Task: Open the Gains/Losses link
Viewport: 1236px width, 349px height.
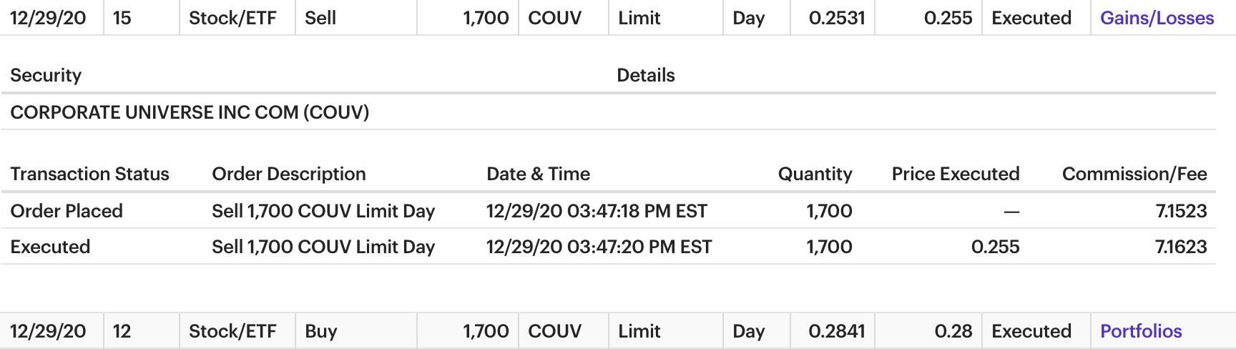Action: click(1157, 18)
